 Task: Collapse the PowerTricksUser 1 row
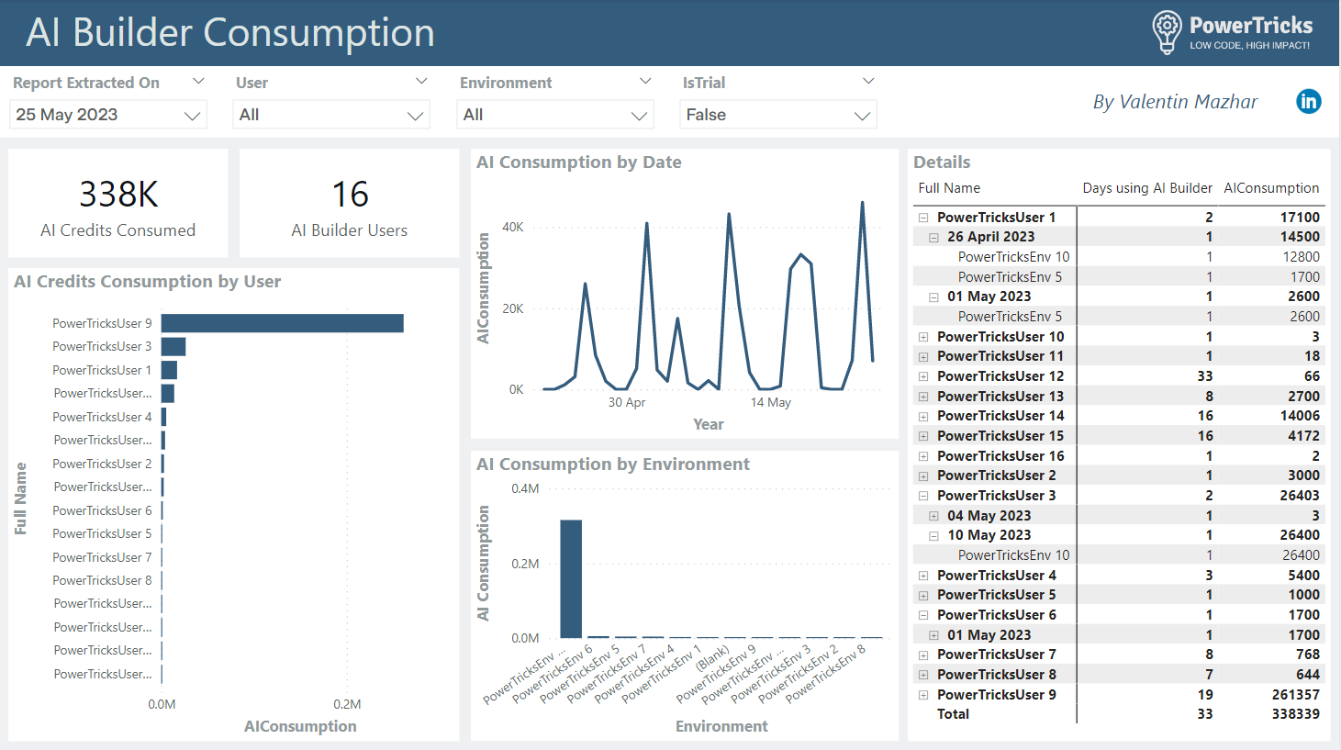923,218
